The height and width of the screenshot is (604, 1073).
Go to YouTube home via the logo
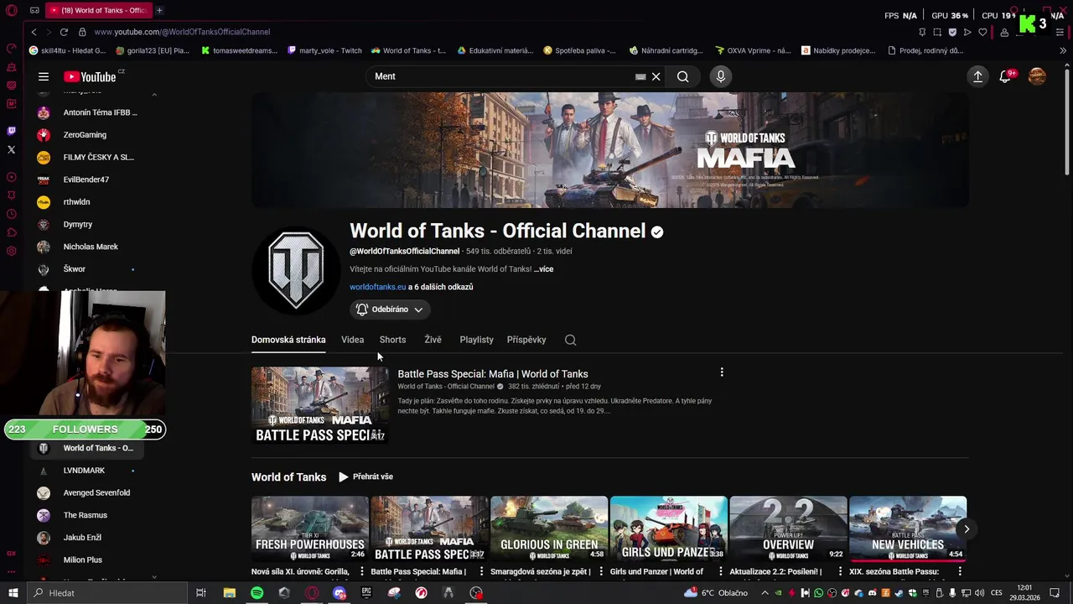point(90,76)
